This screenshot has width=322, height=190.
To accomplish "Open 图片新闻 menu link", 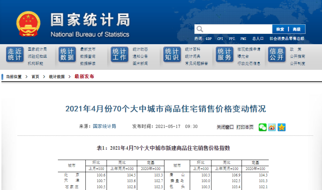I will [x=140, y=63].
